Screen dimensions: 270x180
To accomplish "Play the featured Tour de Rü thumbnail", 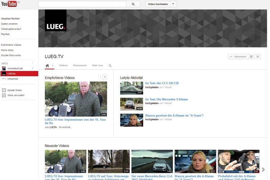I will point(76,99).
